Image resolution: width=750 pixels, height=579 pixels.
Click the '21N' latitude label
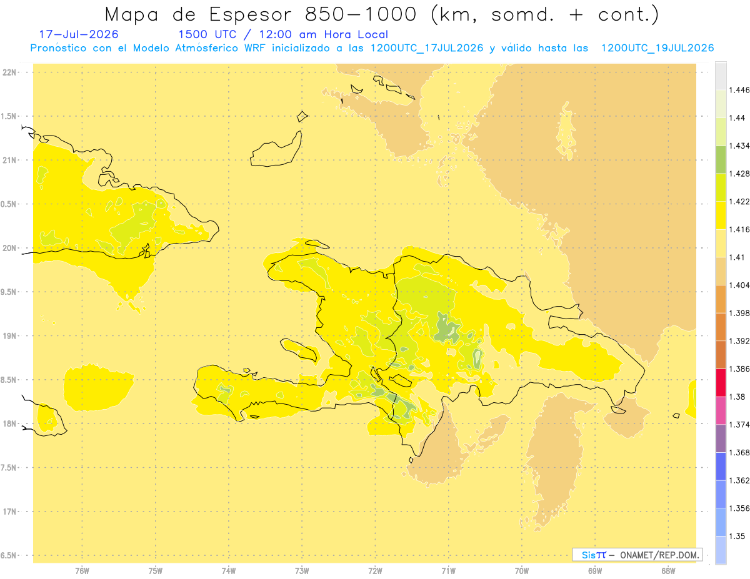pyautogui.click(x=9, y=160)
